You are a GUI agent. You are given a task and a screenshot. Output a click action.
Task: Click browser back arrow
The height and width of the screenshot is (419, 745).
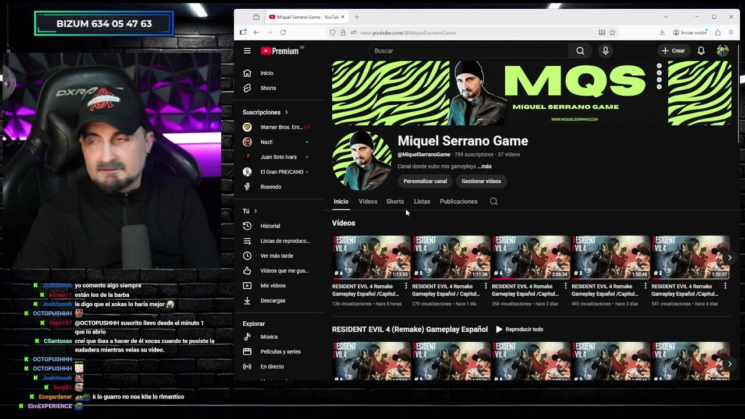(256, 33)
